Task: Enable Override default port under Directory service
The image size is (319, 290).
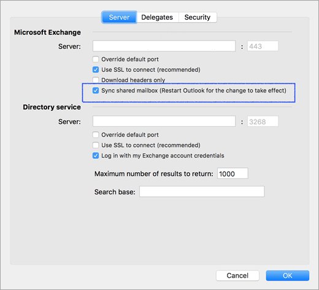Action: pos(96,135)
